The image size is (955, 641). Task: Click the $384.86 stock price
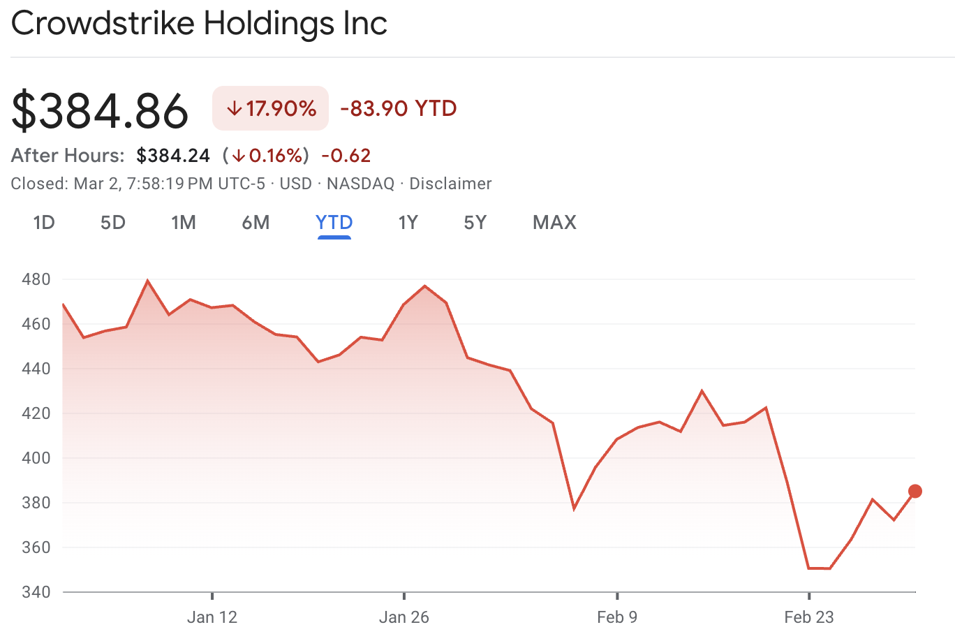(100, 110)
